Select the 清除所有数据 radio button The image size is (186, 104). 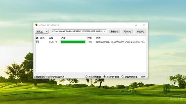pos(93,77)
